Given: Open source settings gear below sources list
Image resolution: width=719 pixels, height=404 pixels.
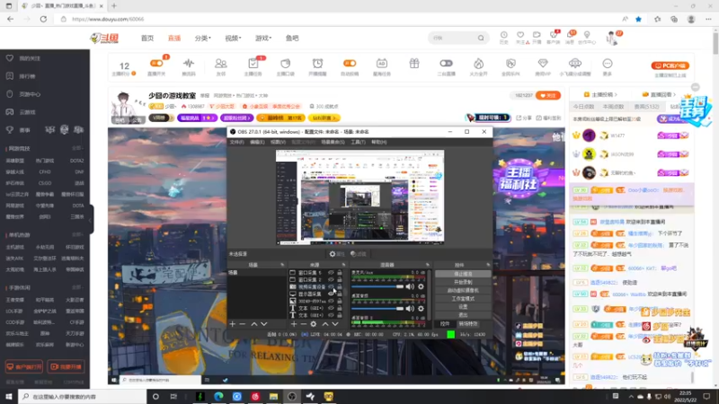Looking at the screenshot, I should coord(314,324).
